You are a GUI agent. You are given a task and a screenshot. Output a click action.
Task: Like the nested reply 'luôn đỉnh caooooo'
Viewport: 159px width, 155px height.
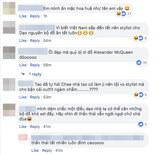(35, 151)
